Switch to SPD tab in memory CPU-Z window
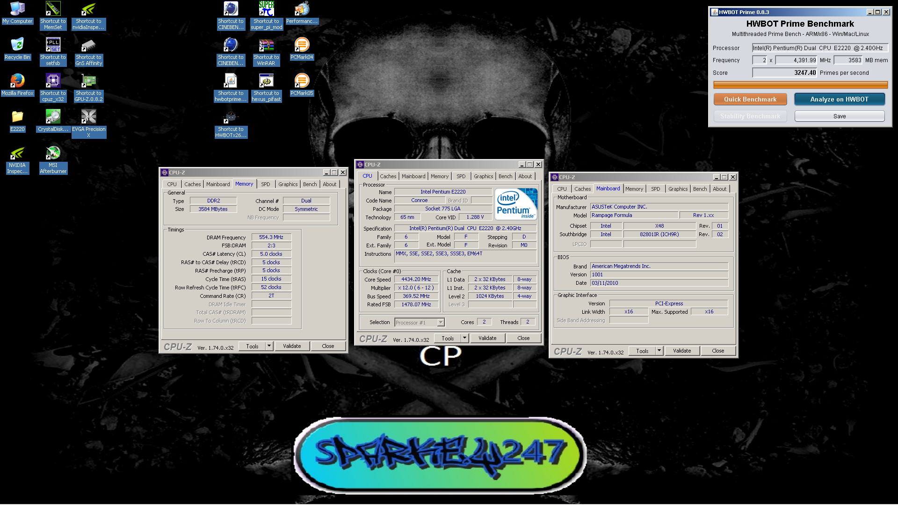This screenshot has width=898, height=505. 266,184
